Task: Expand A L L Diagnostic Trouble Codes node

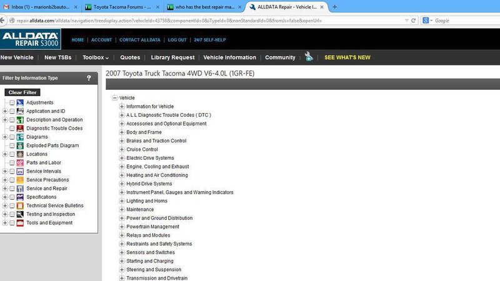Action: pos(121,115)
